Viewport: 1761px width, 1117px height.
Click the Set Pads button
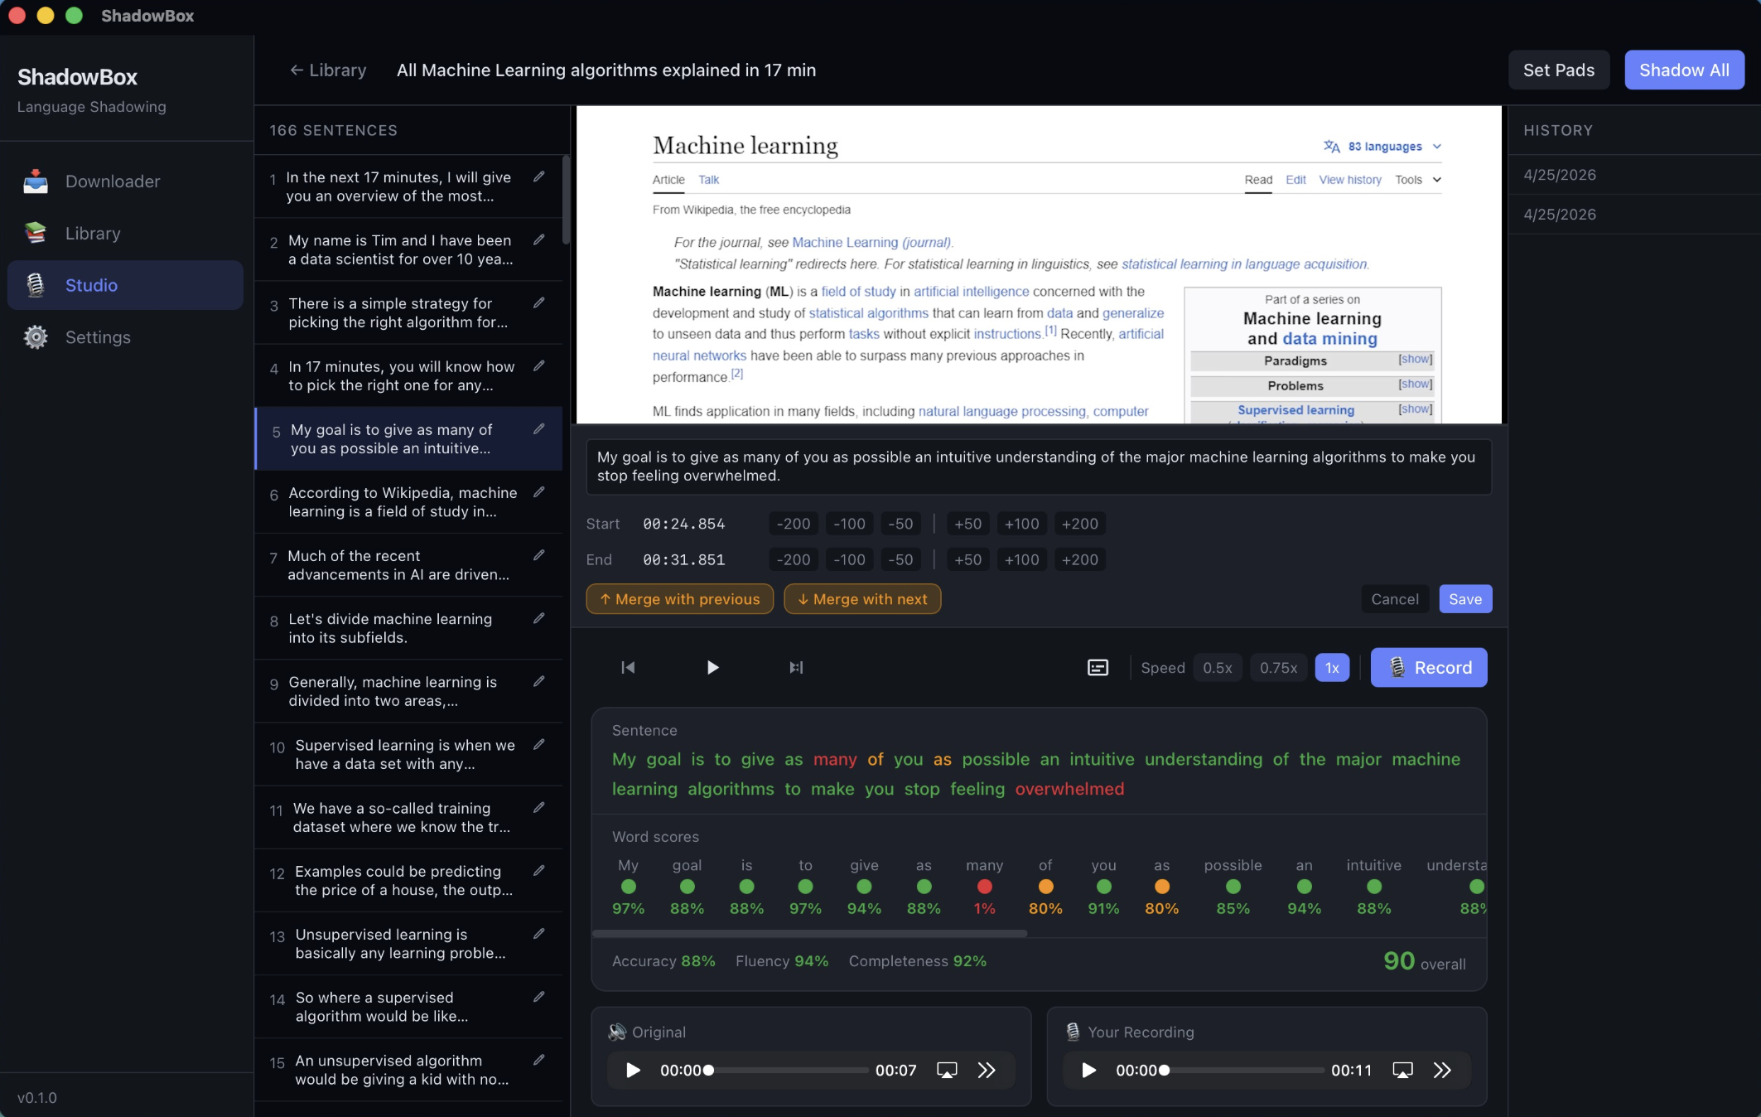click(x=1559, y=70)
